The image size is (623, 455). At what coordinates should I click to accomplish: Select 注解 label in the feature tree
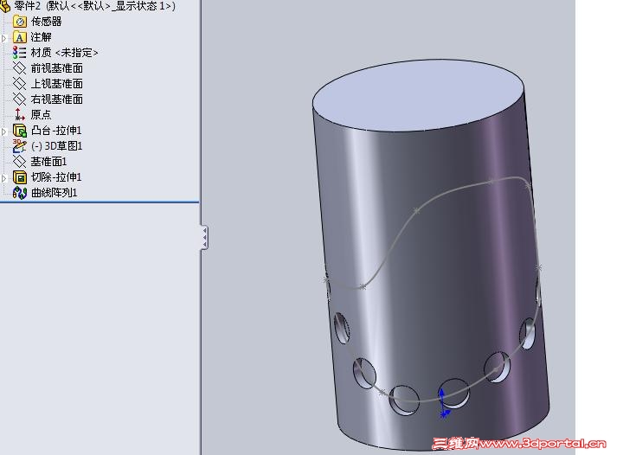click(x=42, y=37)
